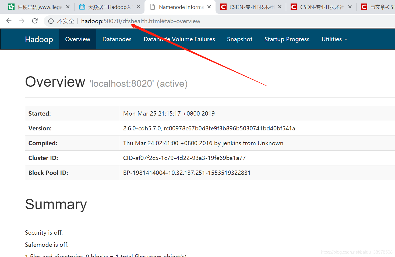Click the 'Block Pool ID:' row label
Screen dimensions: 395x257
coord(48,173)
